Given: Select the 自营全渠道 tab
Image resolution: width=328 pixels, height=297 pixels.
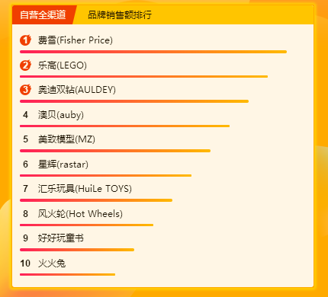Looking at the screenshot, I should (x=43, y=14).
